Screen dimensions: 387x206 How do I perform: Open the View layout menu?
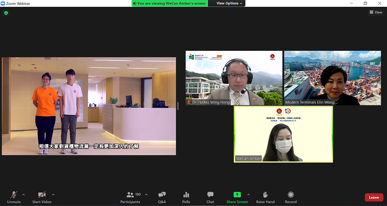point(375,13)
